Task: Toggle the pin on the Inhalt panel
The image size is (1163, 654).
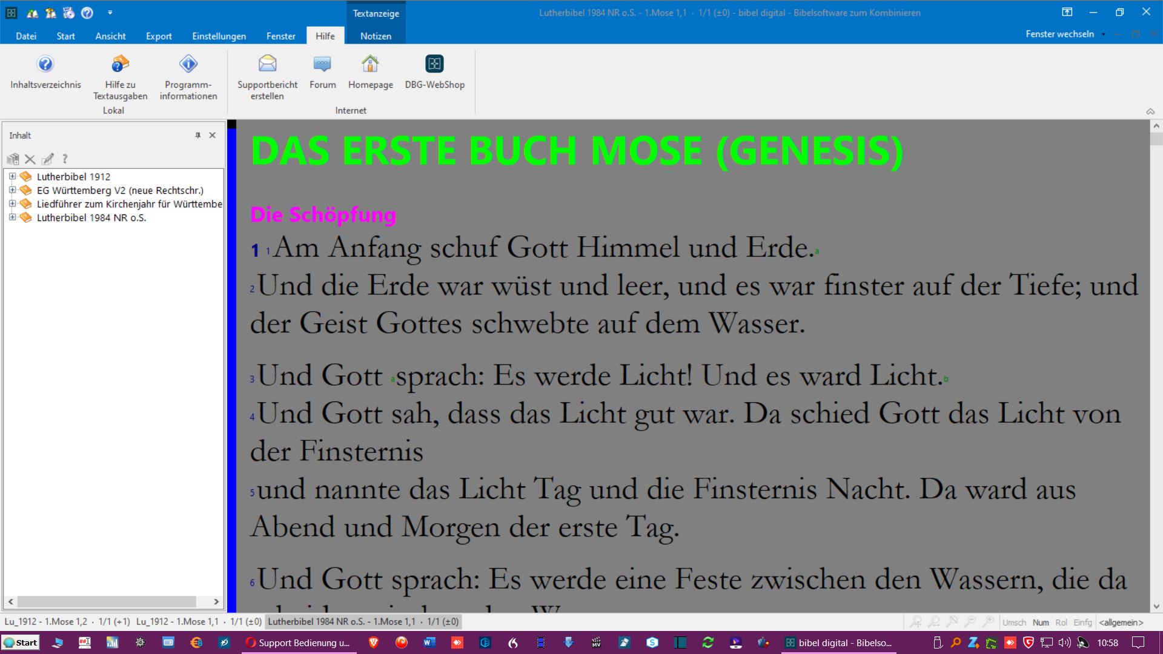Action: [197, 135]
